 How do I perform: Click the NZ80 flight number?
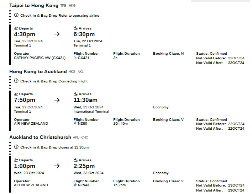pos(83,124)
